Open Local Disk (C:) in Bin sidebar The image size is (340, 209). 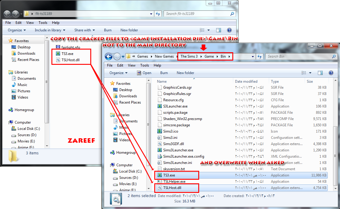pos(130,171)
